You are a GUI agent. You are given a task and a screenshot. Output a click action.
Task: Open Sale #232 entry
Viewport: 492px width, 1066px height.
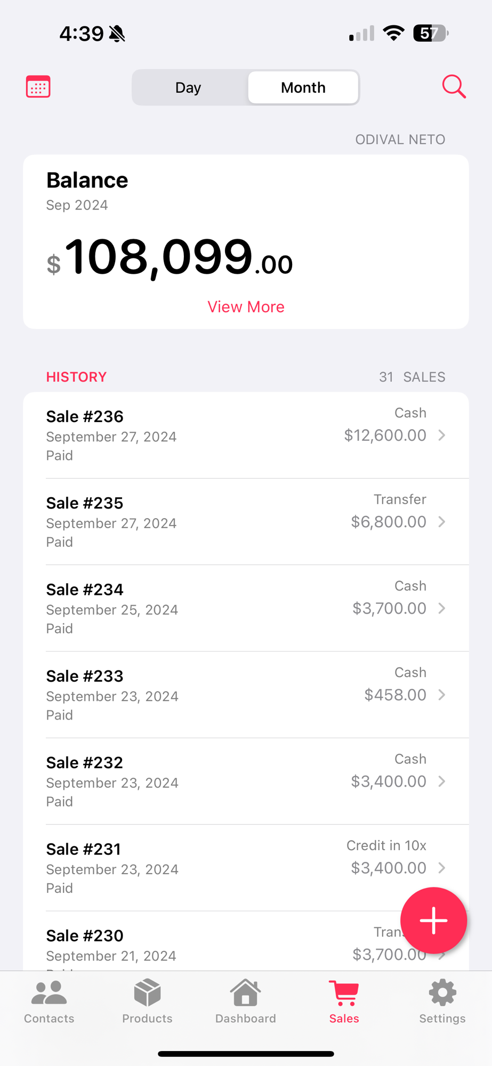point(246,781)
